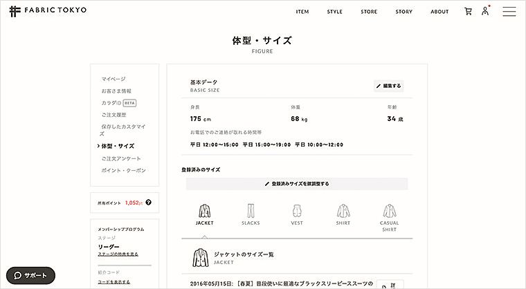Click time slot 平日 12:00〜15:00
This screenshot has height=289, width=526.
[x=215, y=144]
